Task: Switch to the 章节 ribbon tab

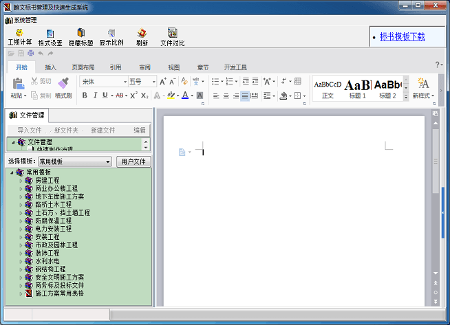Action: [x=203, y=67]
